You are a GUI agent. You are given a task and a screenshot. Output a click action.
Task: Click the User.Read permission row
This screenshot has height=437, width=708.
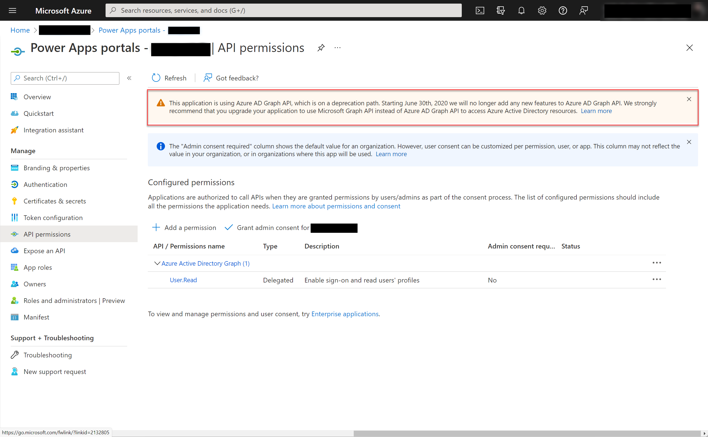click(183, 280)
